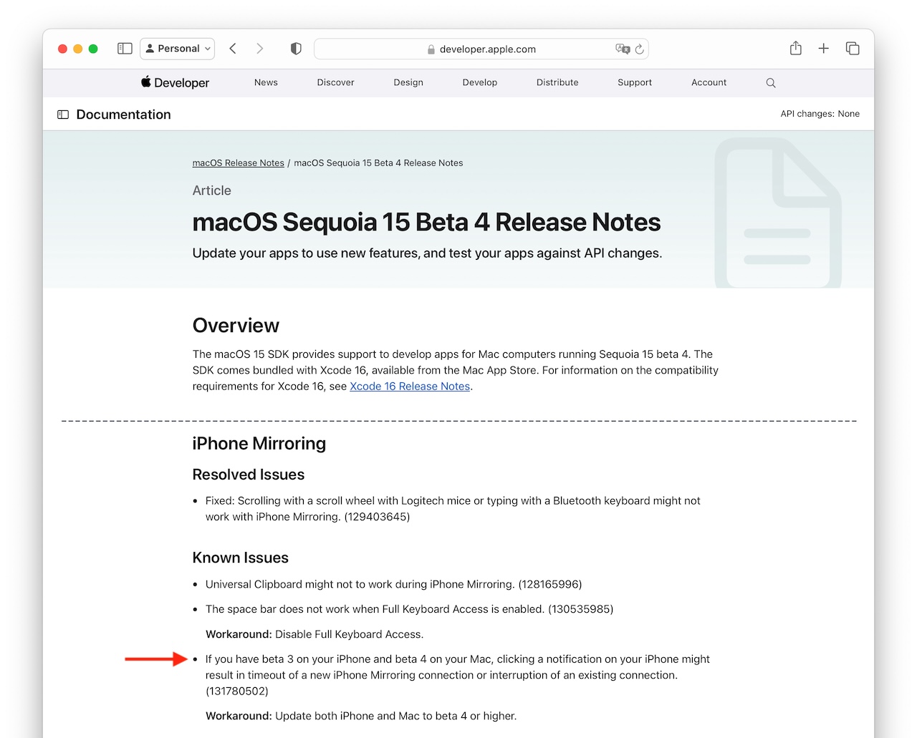
Task: Click "Update both iPhone and Mac" workaround text
Action: coord(395,716)
